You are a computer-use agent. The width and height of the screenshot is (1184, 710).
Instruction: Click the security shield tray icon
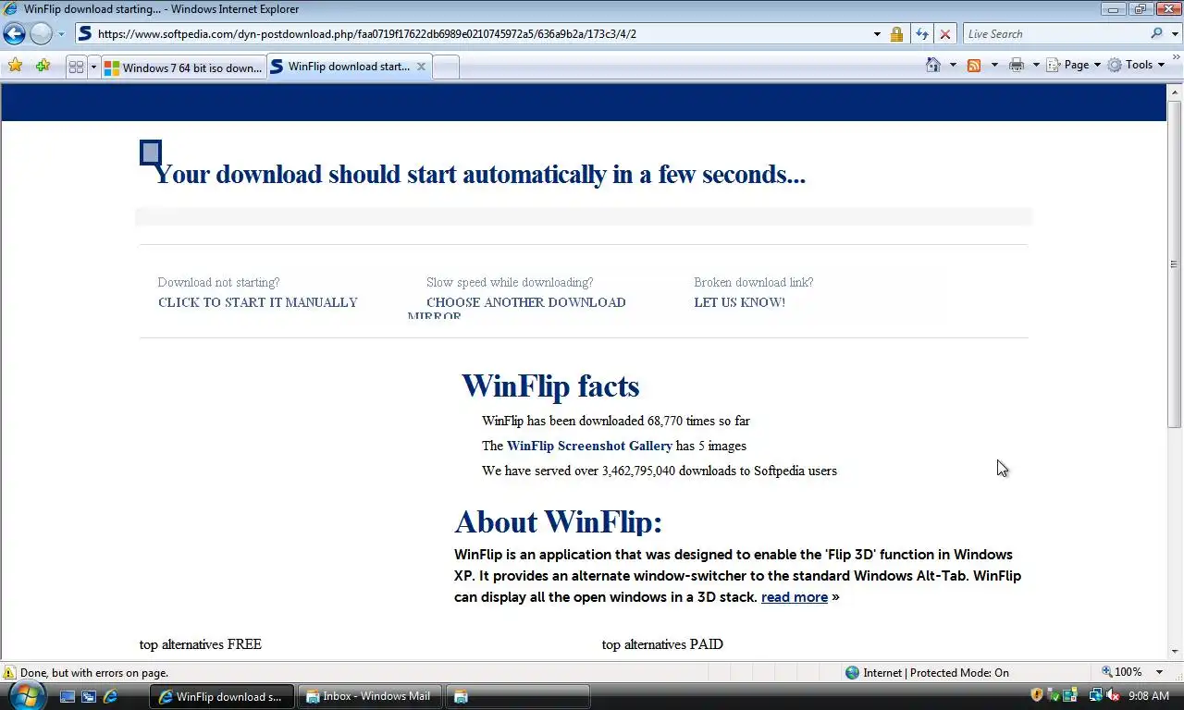[1037, 695]
